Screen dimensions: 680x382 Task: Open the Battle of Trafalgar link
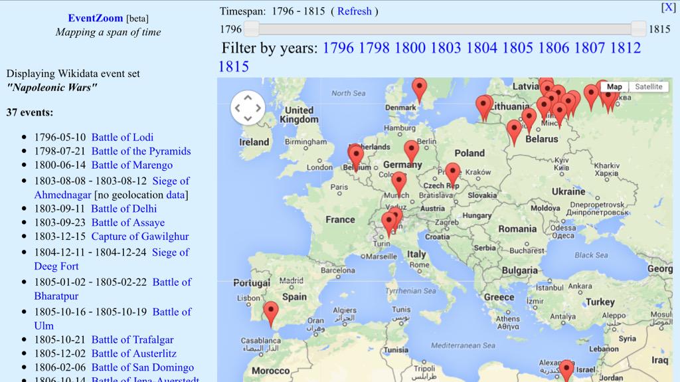tap(132, 339)
